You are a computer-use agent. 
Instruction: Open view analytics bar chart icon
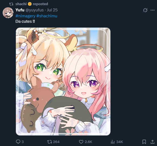[x=113, y=142]
